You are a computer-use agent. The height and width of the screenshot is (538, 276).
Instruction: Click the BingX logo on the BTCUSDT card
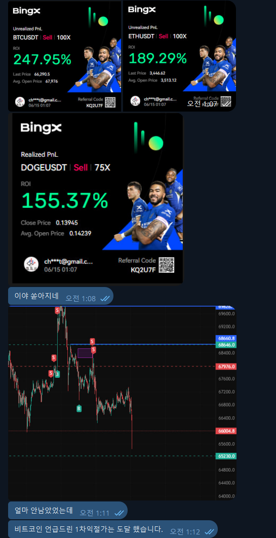point(27,11)
